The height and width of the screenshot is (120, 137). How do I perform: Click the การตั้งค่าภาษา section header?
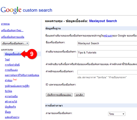91,105
